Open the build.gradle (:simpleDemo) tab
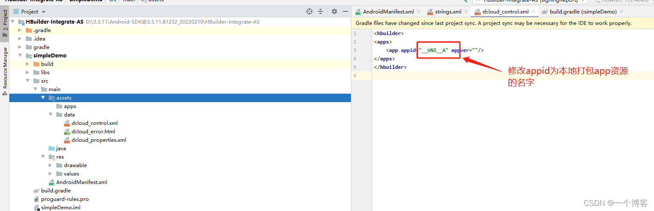654x211 pixels. click(583, 12)
